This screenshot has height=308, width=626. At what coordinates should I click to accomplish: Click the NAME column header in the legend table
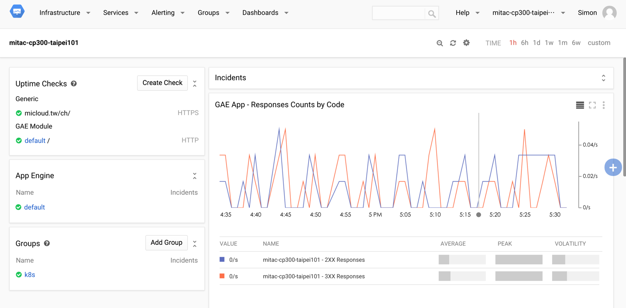click(x=271, y=244)
